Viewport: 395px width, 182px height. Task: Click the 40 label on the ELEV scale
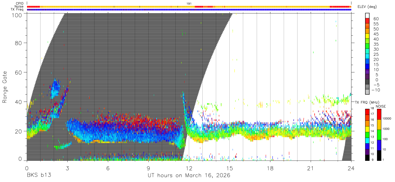(x=376, y=39)
